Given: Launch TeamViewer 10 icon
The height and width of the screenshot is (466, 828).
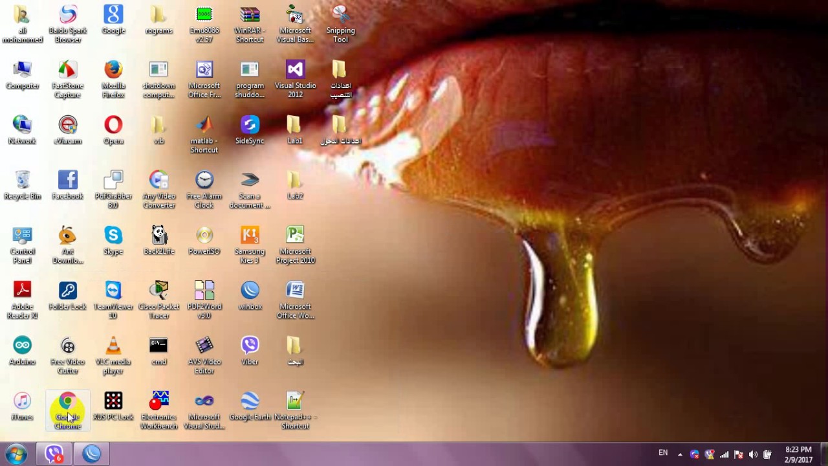Looking at the screenshot, I should coord(113,300).
